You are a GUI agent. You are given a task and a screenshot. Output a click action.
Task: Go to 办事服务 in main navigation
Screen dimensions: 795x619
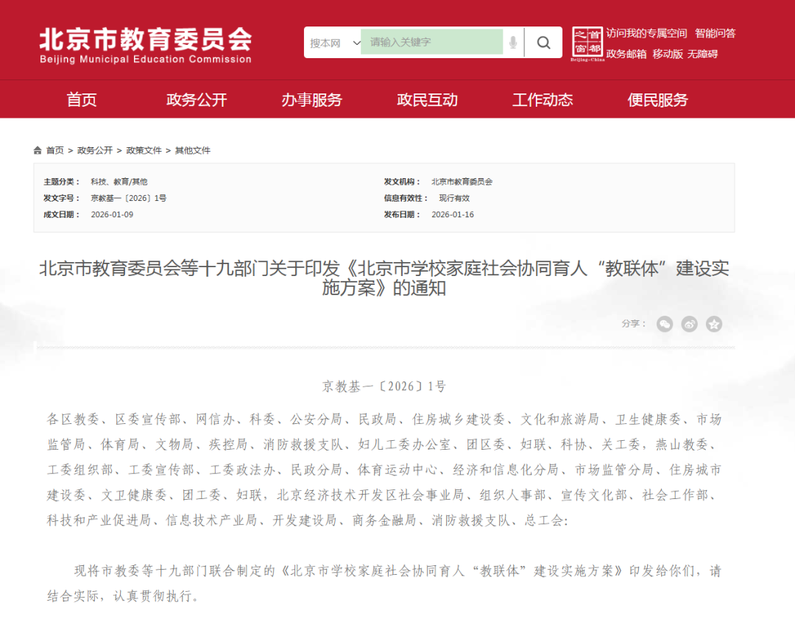point(311,100)
